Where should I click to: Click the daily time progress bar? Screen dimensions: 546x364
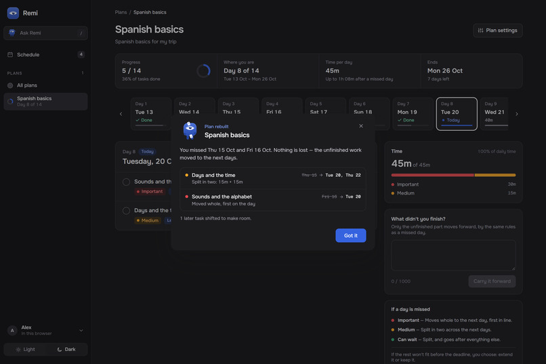coord(453,175)
